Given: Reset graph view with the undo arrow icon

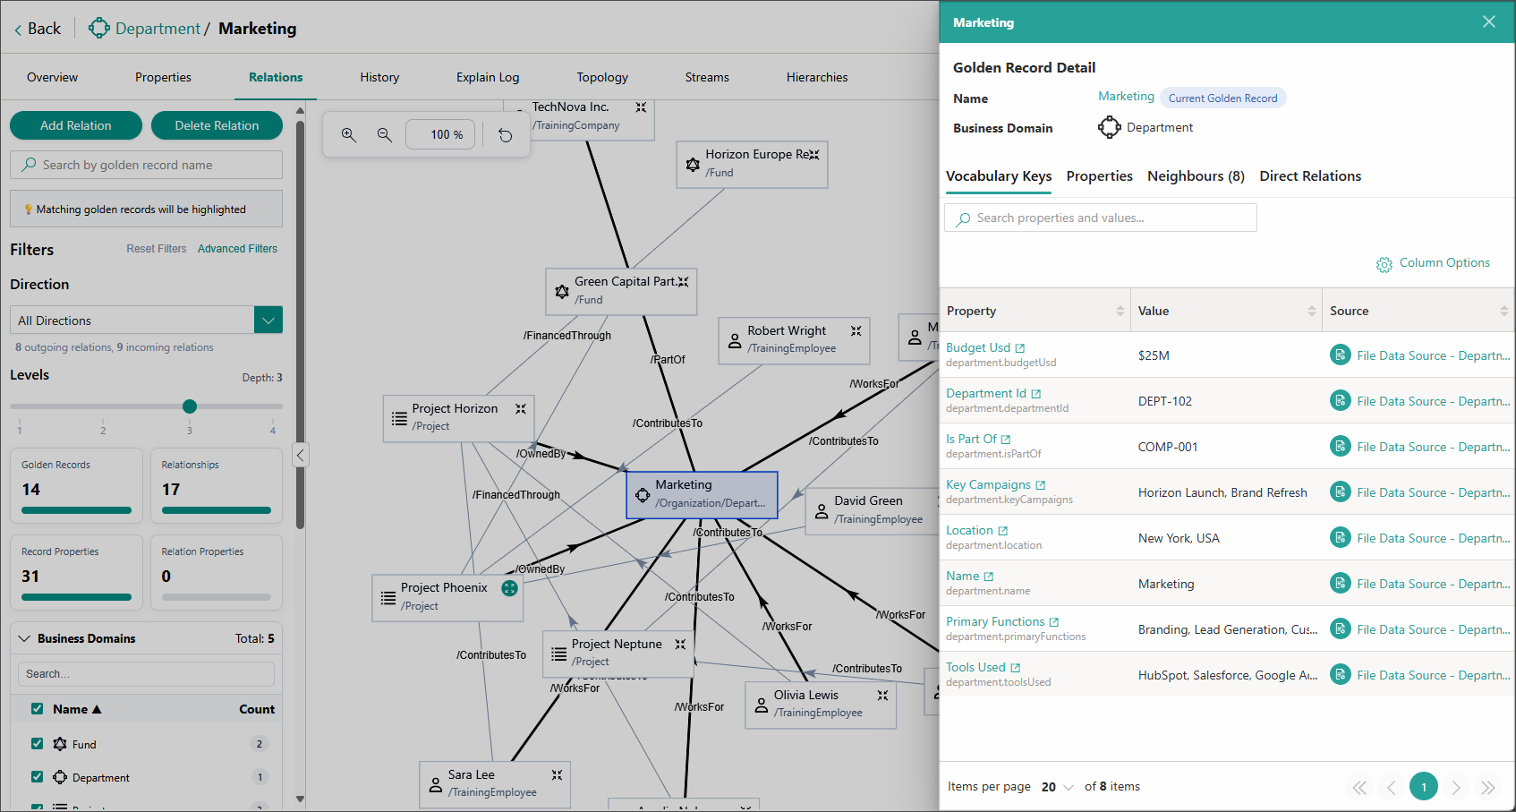Looking at the screenshot, I should (x=506, y=135).
